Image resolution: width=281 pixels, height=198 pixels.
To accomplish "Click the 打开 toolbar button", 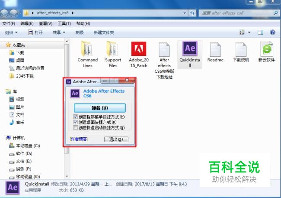I will 35,32.
